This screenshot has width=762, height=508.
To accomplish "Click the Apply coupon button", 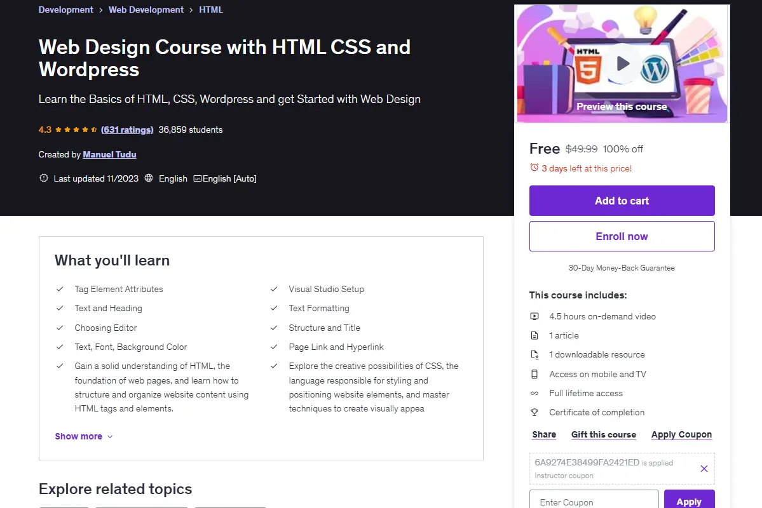I will [689, 499].
